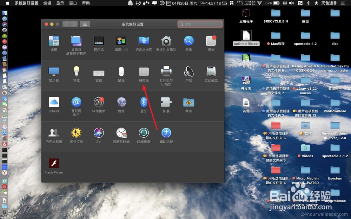Image resolution: width=351 pixels, height=219 pixels.
Task: Open 互联网帐户 preferences
Action: [76, 107]
